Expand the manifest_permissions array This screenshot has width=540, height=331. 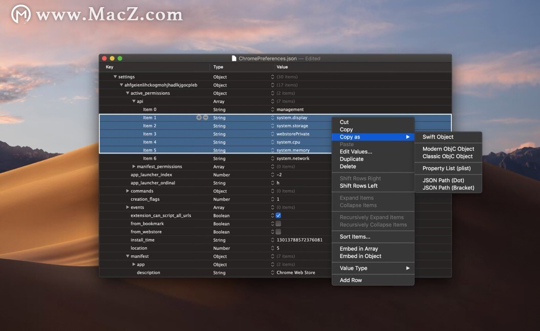click(x=134, y=167)
